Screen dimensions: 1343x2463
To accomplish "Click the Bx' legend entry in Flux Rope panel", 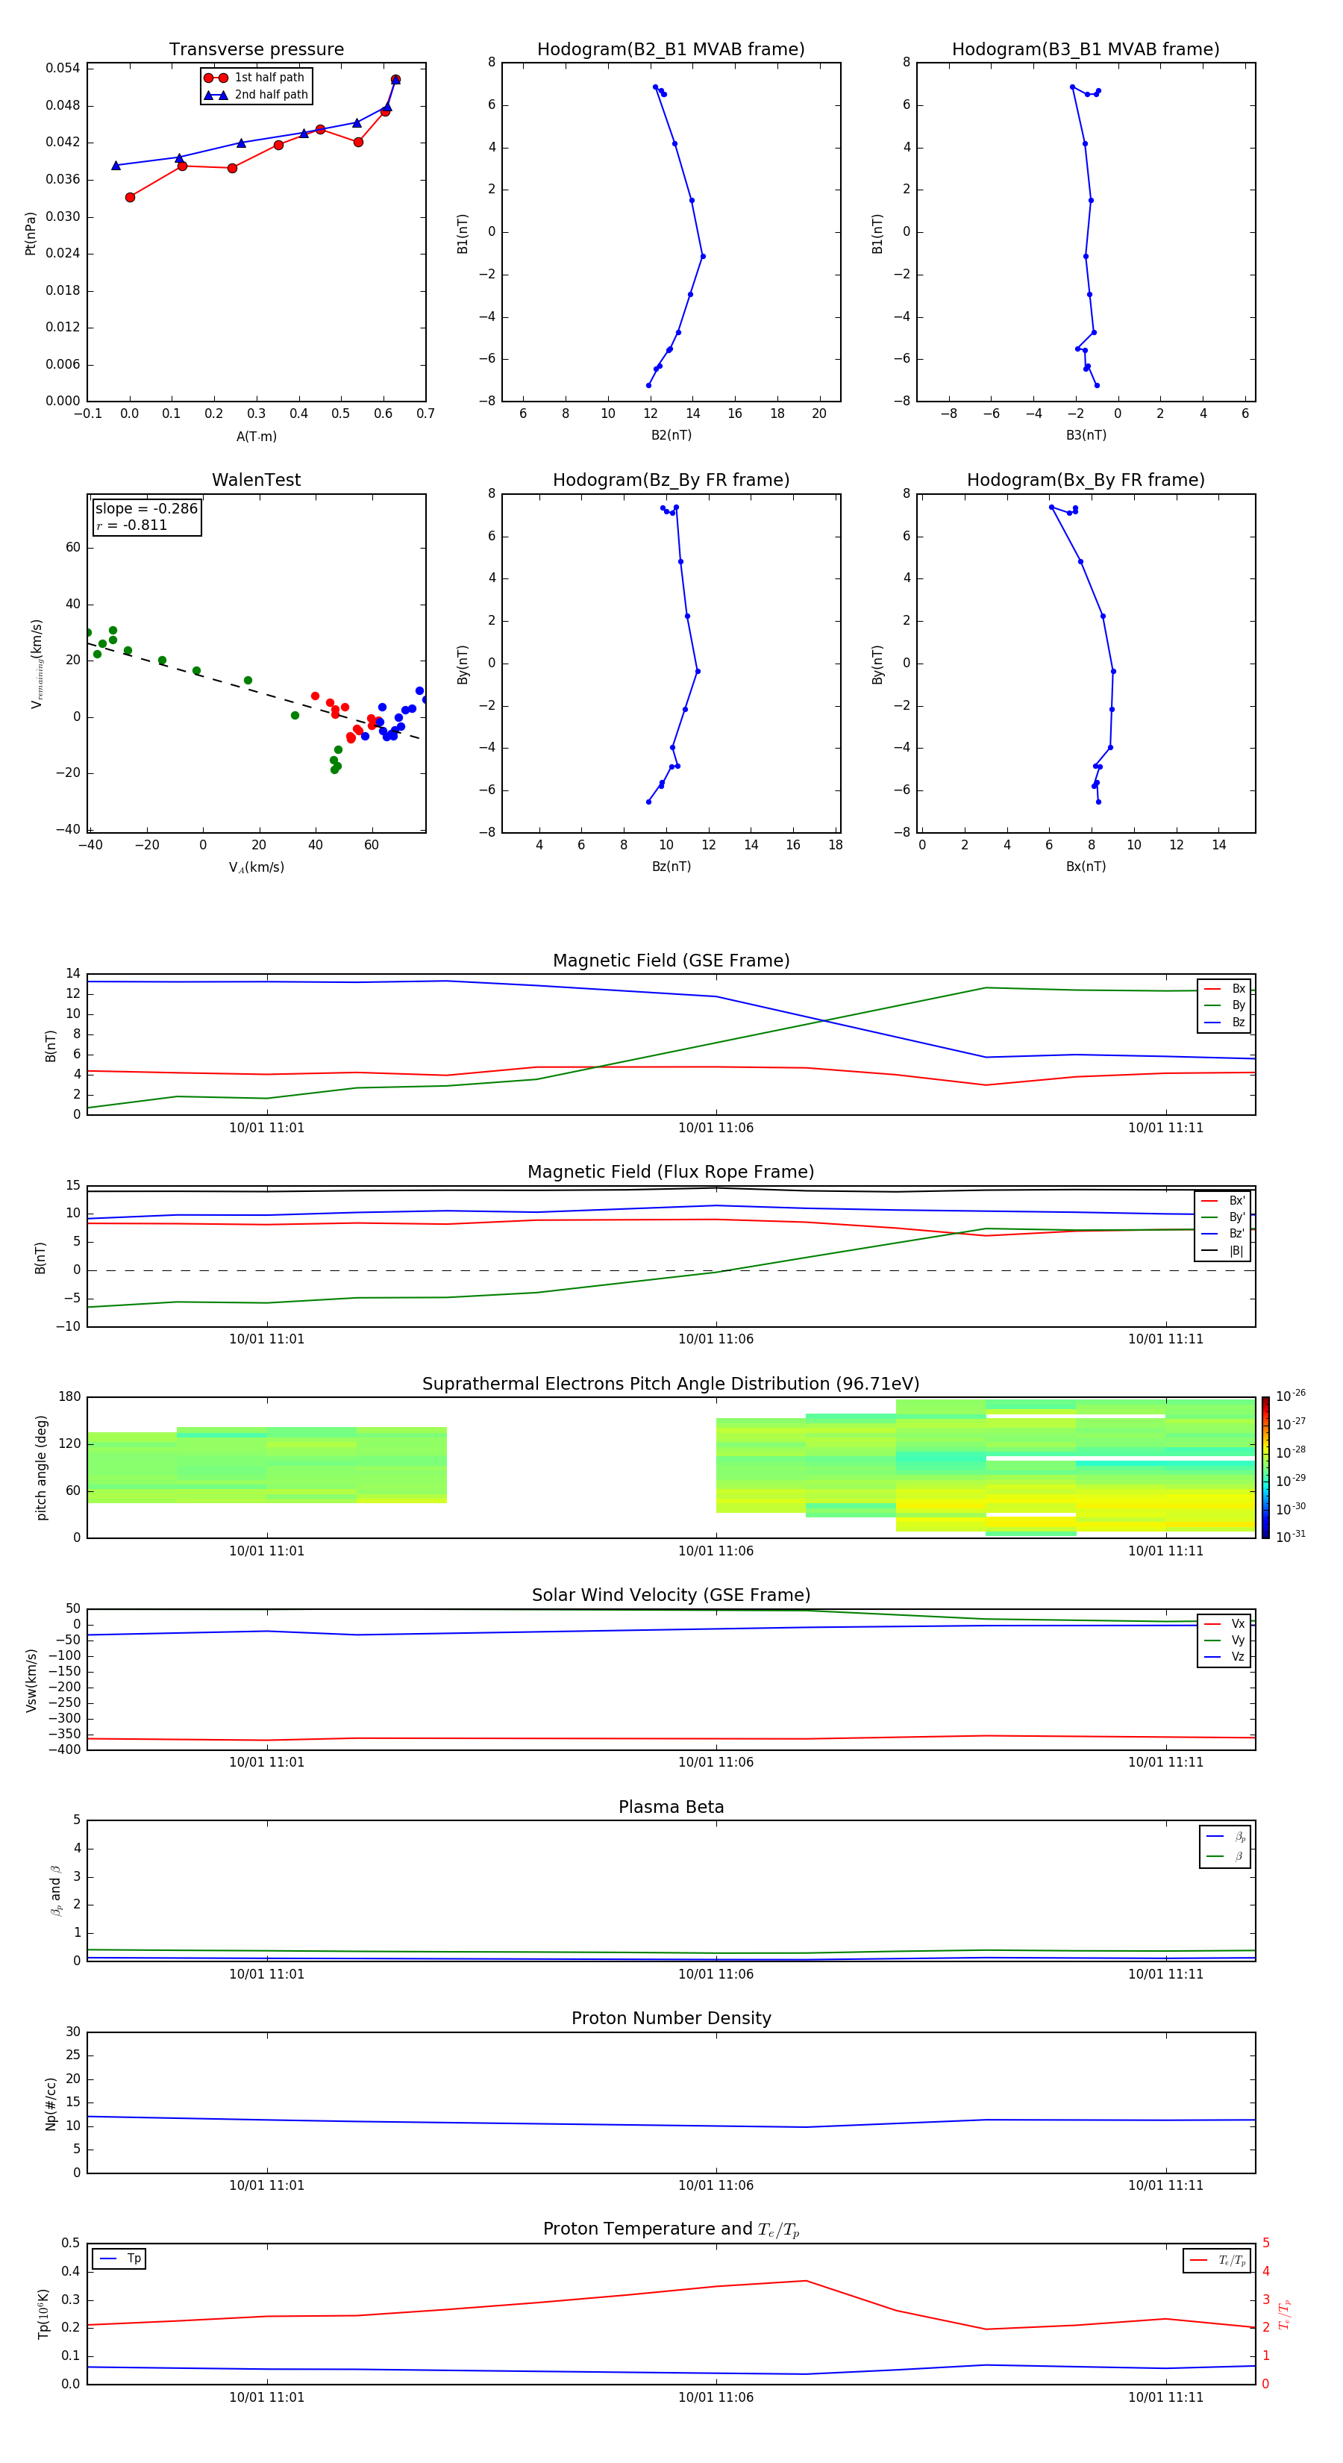I will pyautogui.click(x=1223, y=1201).
